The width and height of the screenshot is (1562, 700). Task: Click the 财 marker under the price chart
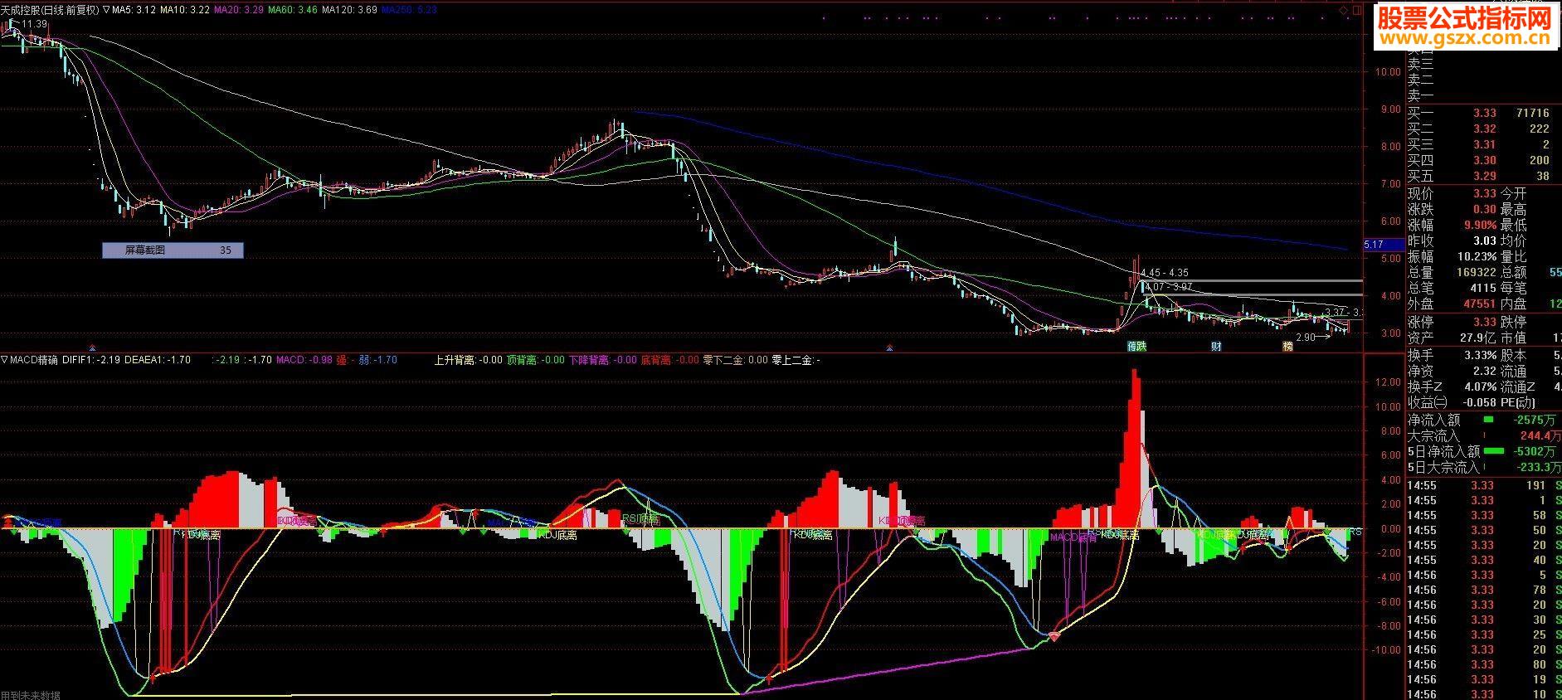[x=1216, y=346]
